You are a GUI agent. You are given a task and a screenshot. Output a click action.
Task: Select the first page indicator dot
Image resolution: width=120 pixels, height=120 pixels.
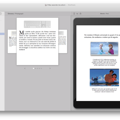pyautogui.click(x=33, y=68)
